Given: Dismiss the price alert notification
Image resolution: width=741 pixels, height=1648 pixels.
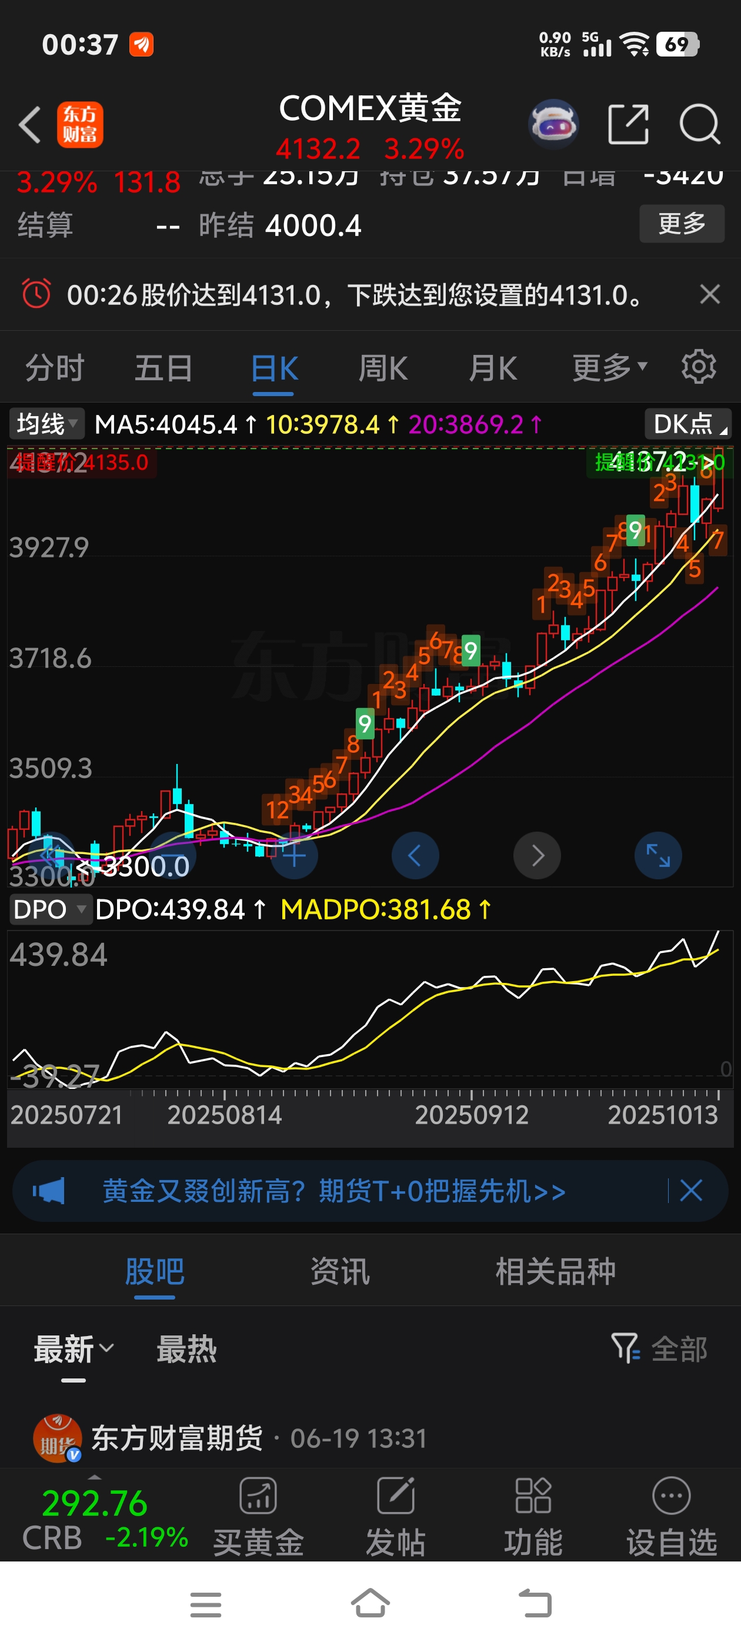Looking at the screenshot, I should click(710, 294).
